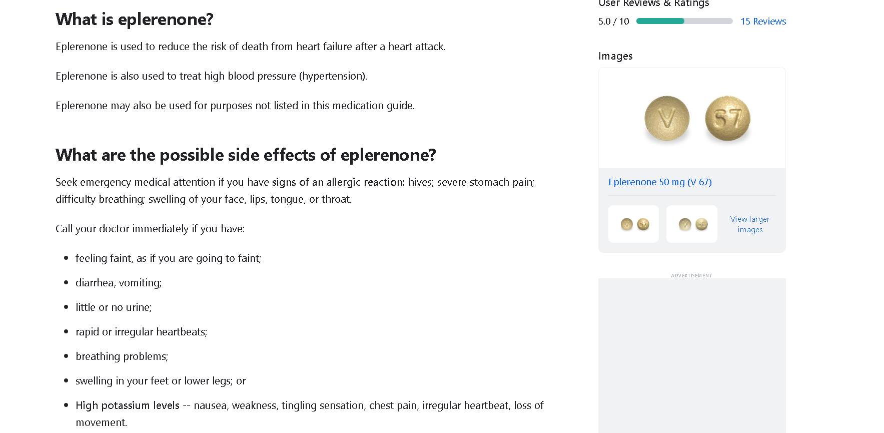The width and height of the screenshot is (884, 433).
Task: Select the first pill thumbnail
Action: (x=633, y=224)
